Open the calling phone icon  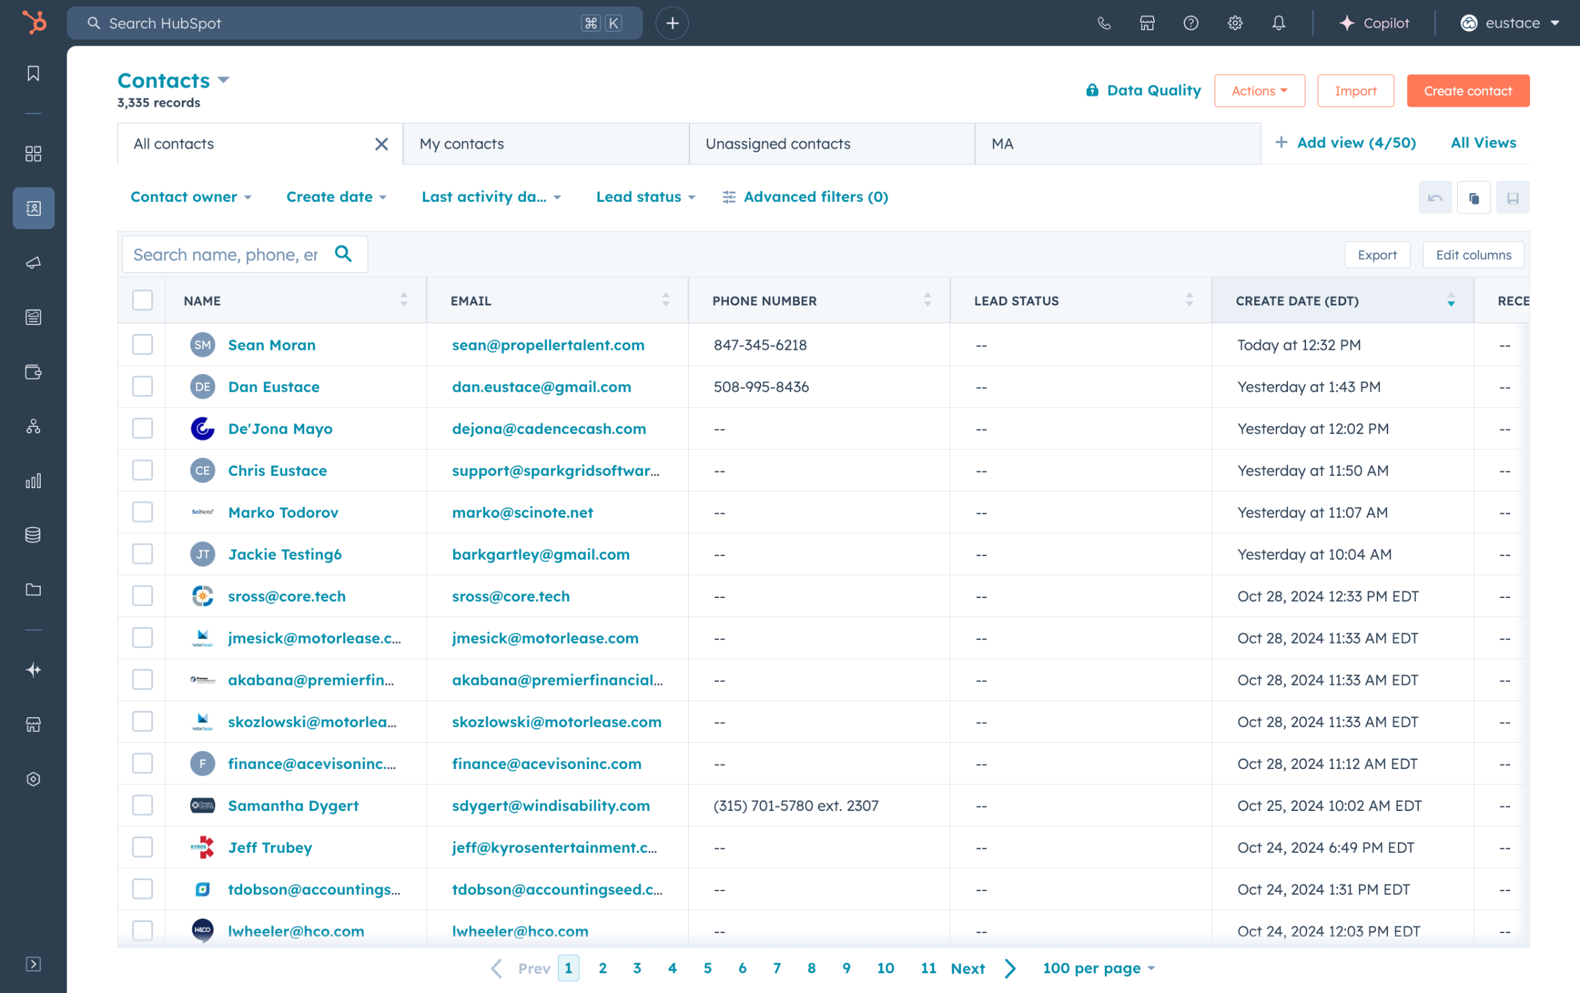pyautogui.click(x=1104, y=23)
